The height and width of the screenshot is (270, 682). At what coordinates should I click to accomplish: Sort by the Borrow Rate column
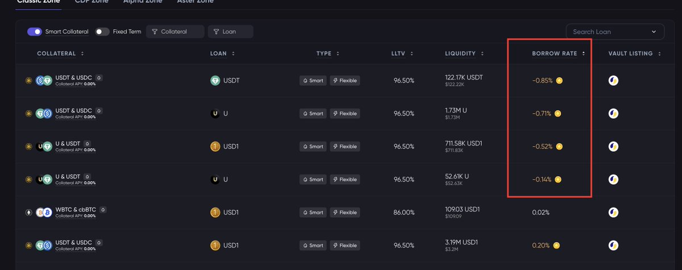click(559, 53)
